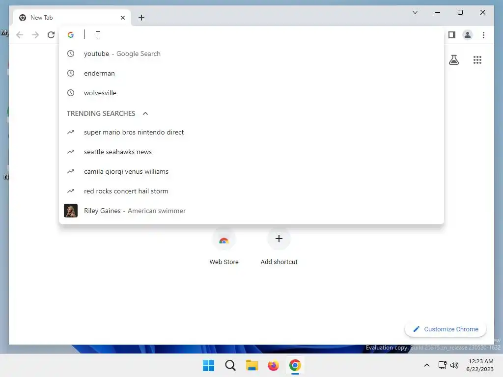Image resolution: width=503 pixels, height=377 pixels.
Task: Select camila giorgi venus williams suggestion
Action: click(x=251, y=171)
